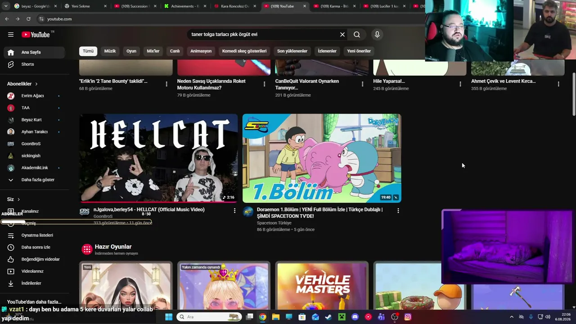Image resolution: width=576 pixels, height=324 pixels.
Task: Open options for Neden Savaş Uçaklarında video
Action: coord(264,84)
